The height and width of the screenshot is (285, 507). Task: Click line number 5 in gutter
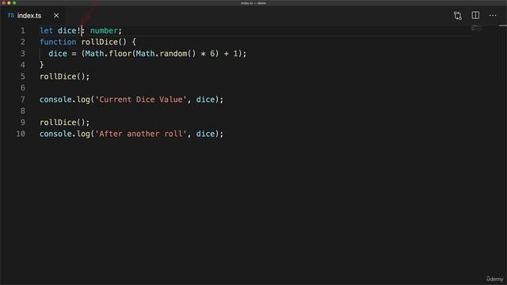(23, 77)
